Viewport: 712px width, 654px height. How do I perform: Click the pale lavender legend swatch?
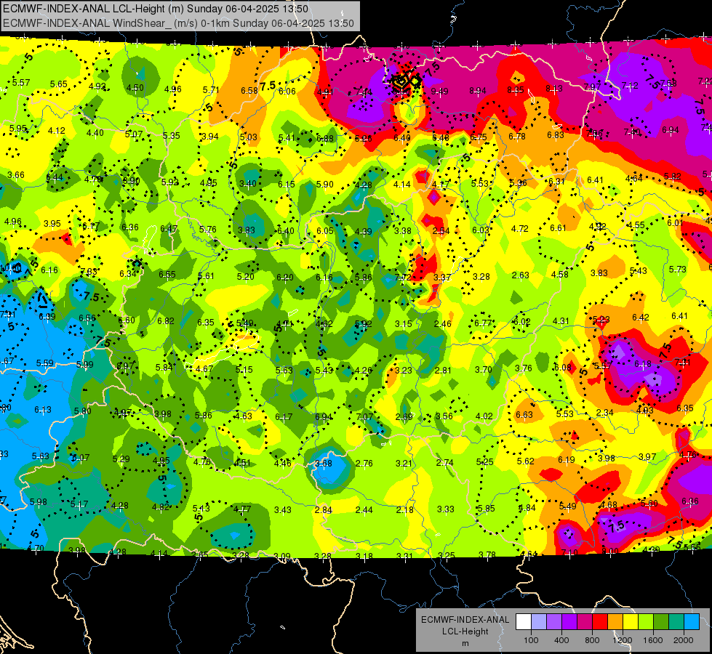point(539,622)
